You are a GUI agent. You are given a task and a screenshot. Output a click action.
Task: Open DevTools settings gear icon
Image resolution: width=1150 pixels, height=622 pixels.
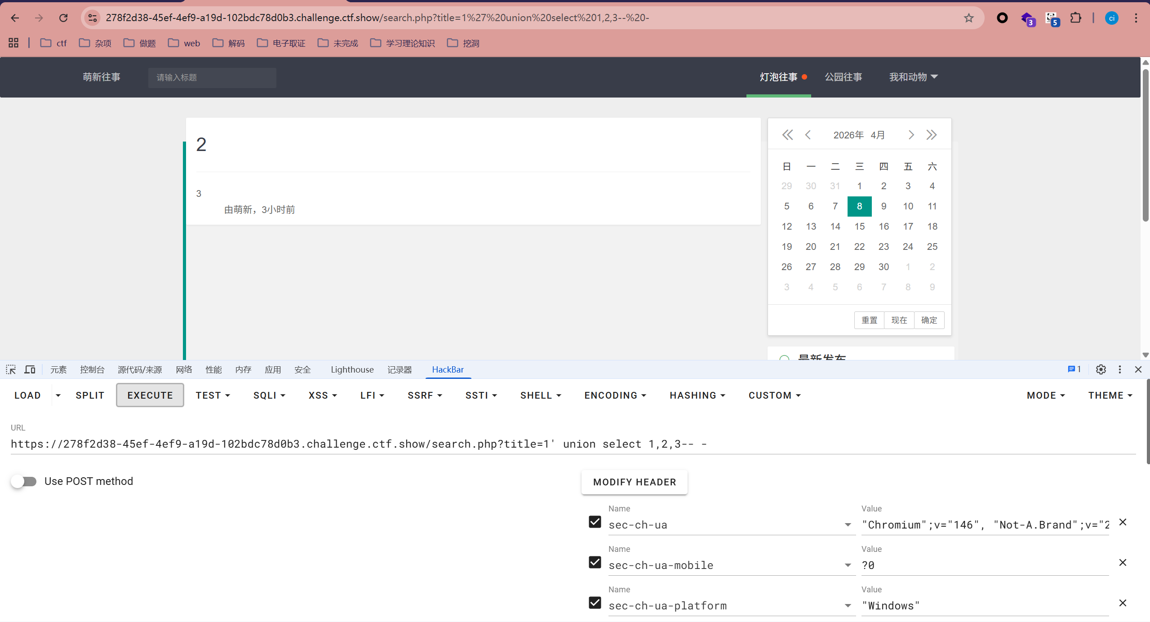(1101, 369)
